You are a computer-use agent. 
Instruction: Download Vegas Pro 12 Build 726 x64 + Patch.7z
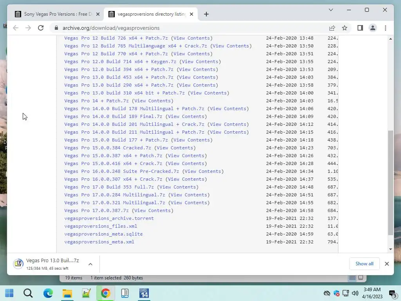[x=116, y=38]
